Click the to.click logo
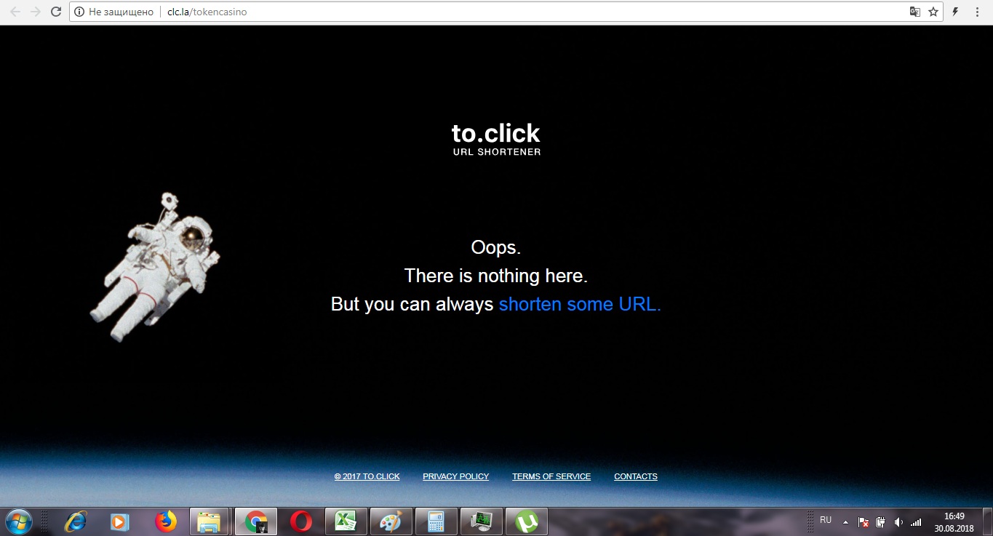 [x=496, y=139]
